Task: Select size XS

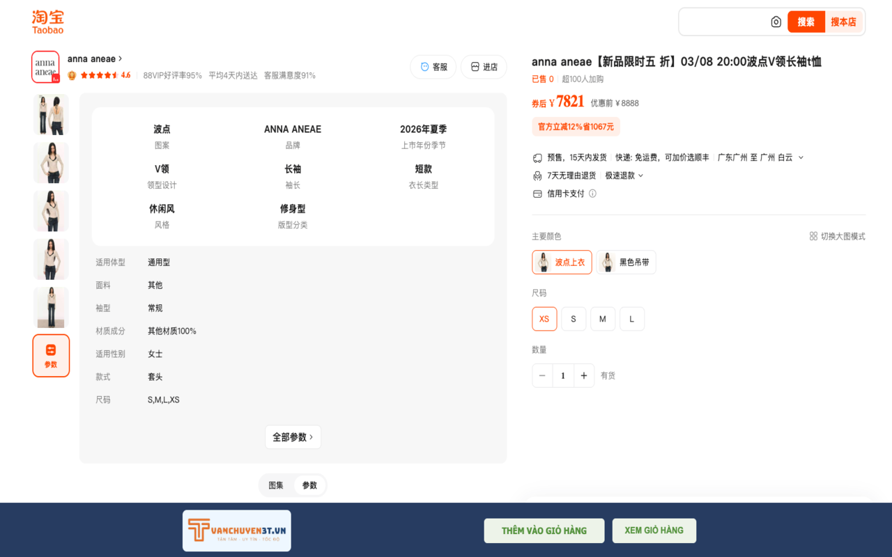Action: (544, 319)
